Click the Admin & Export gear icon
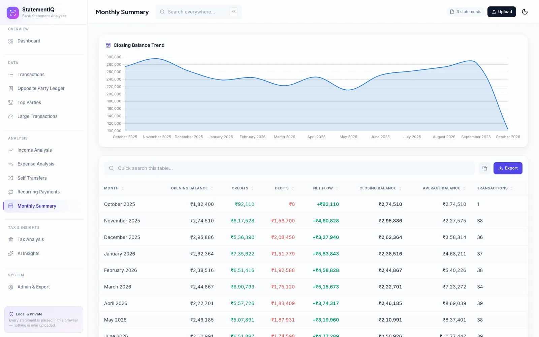 (11, 287)
